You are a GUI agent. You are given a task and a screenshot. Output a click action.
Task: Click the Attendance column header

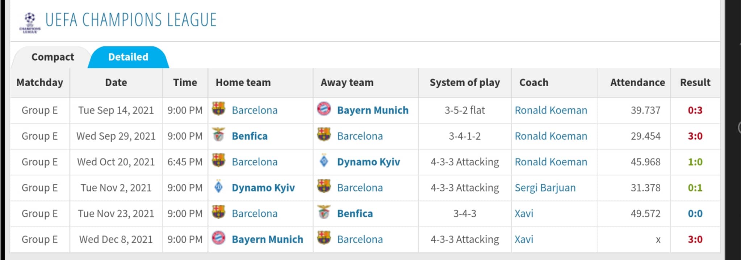637,83
